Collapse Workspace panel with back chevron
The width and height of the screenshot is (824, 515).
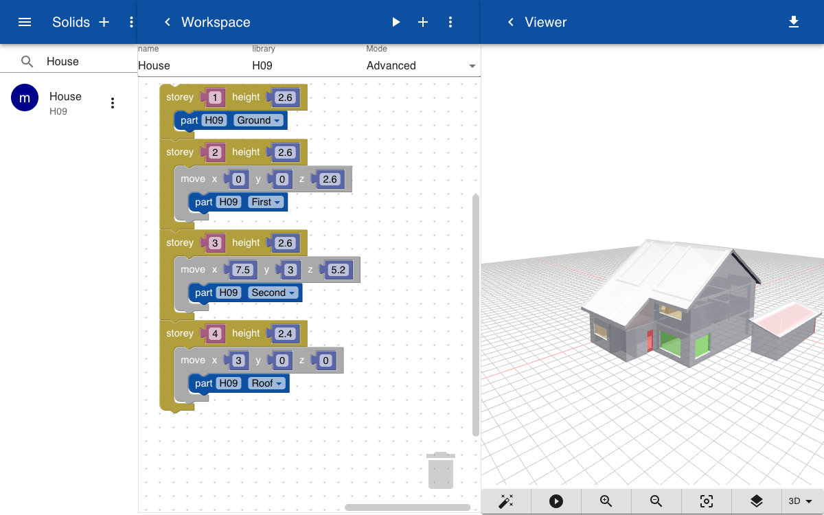pyautogui.click(x=167, y=22)
